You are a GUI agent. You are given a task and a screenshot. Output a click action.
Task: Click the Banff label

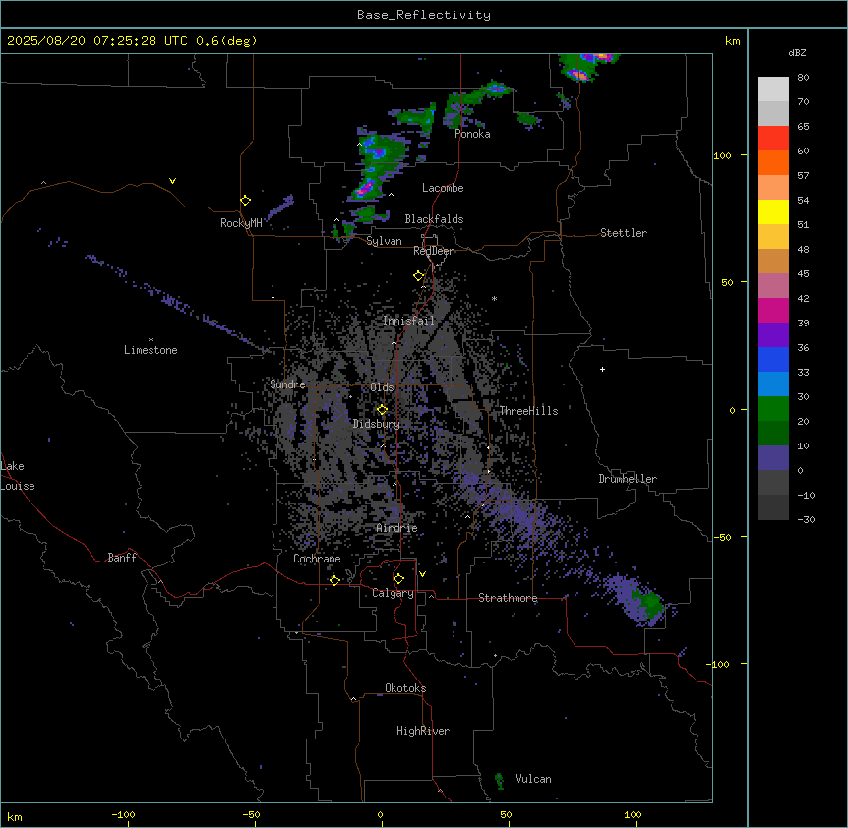tap(122, 558)
